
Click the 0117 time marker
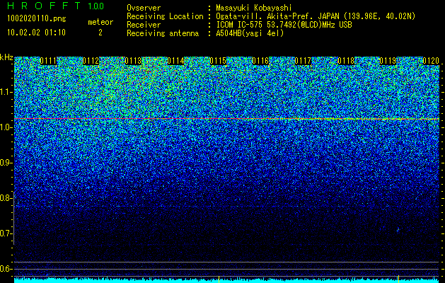303,61
